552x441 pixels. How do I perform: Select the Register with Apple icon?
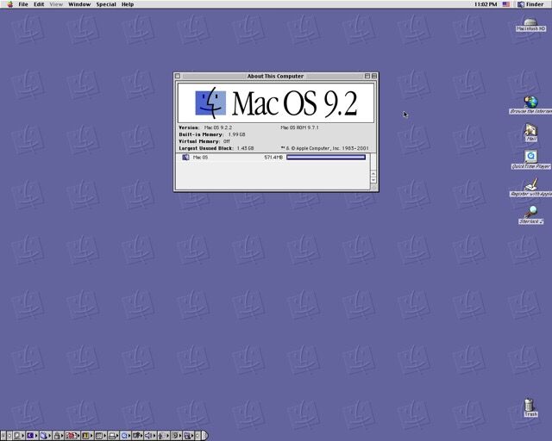531,188
